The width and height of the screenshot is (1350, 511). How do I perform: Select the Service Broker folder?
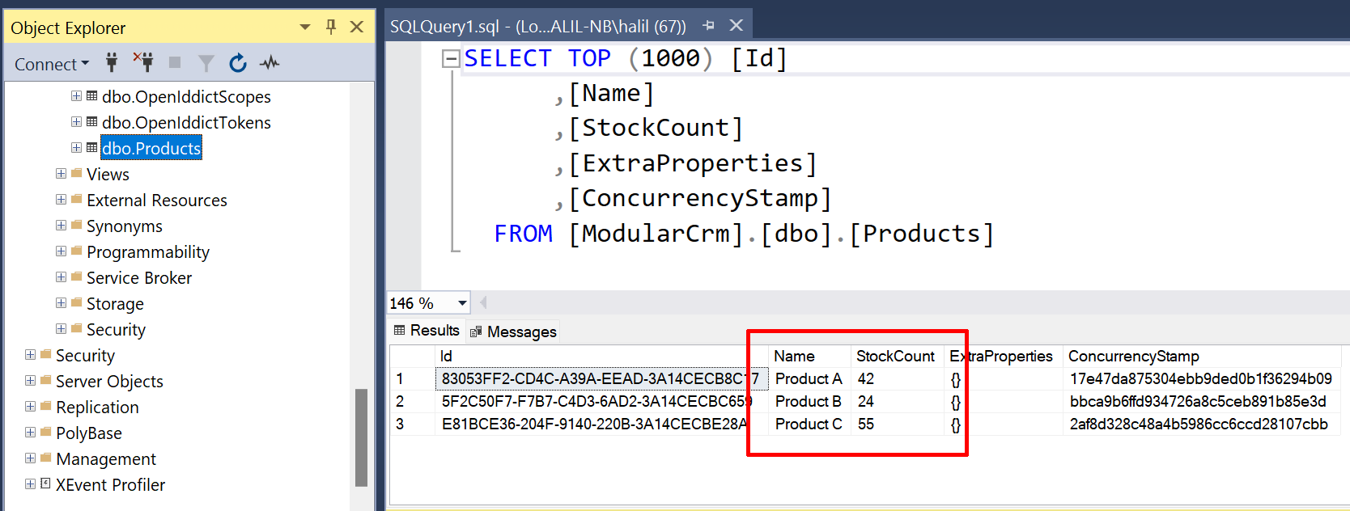139,278
